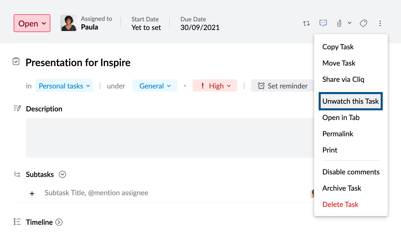The height and width of the screenshot is (240, 401).
Task: Click the tag label icon
Action: (363, 23)
